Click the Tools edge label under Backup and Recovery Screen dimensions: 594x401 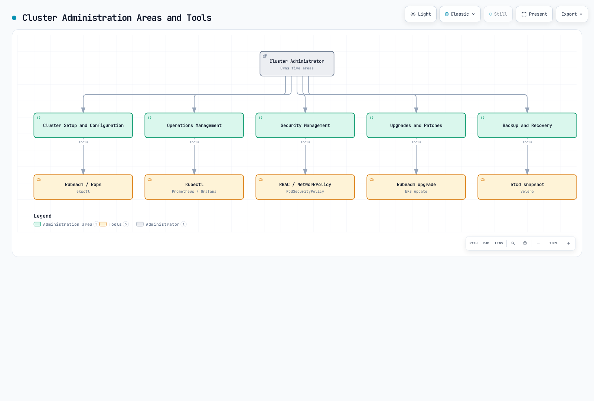(527, 142)
